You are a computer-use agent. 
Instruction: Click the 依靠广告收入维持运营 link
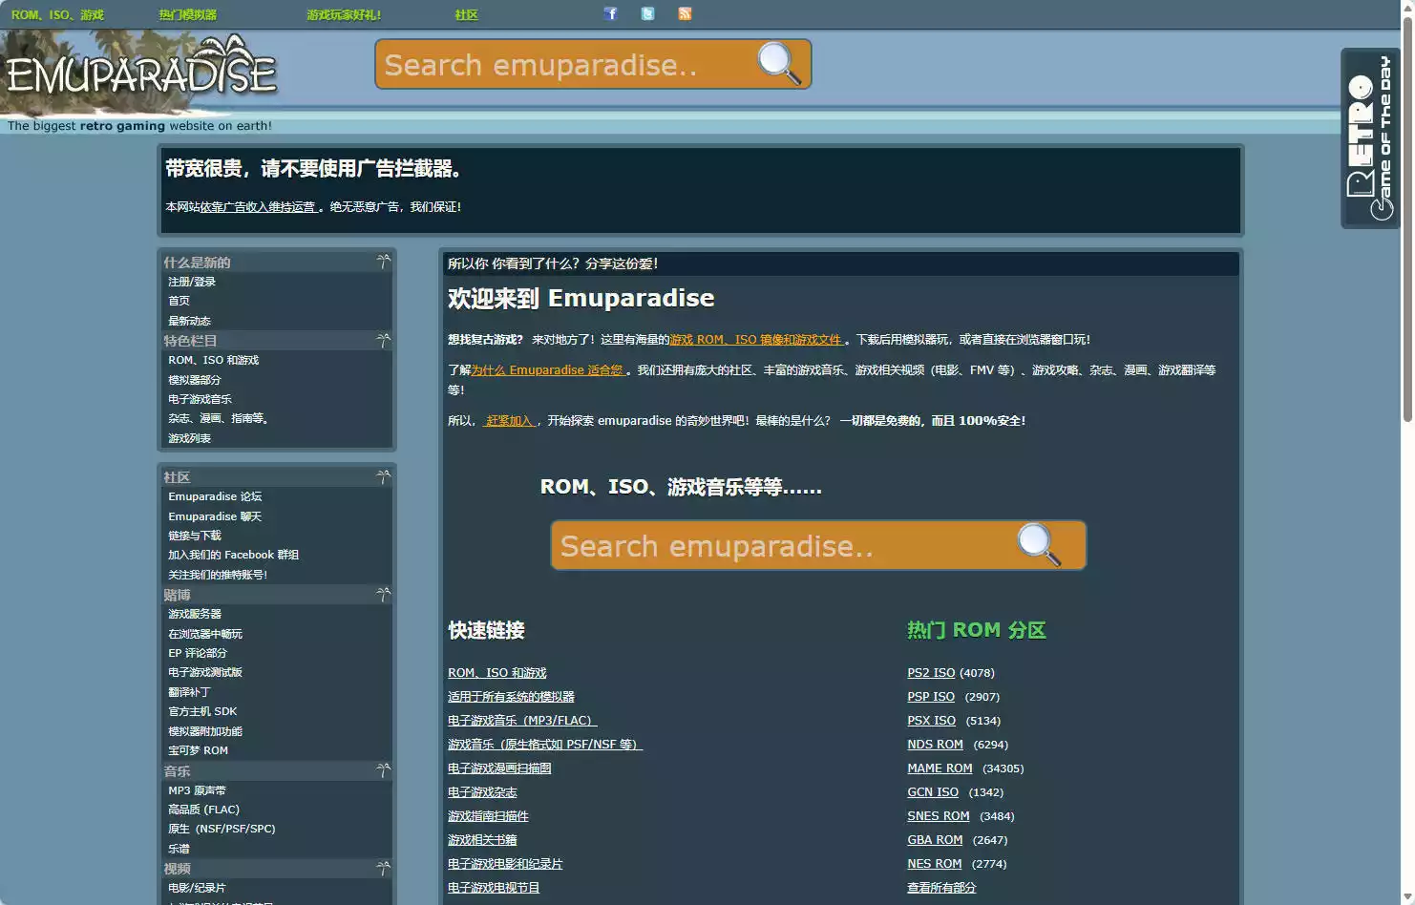tap(259, 206)
